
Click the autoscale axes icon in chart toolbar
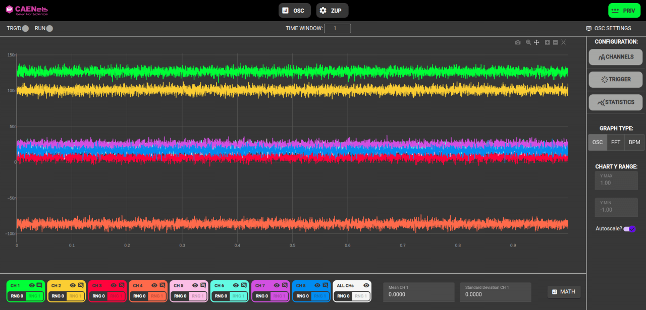click(x=564, y=43)
